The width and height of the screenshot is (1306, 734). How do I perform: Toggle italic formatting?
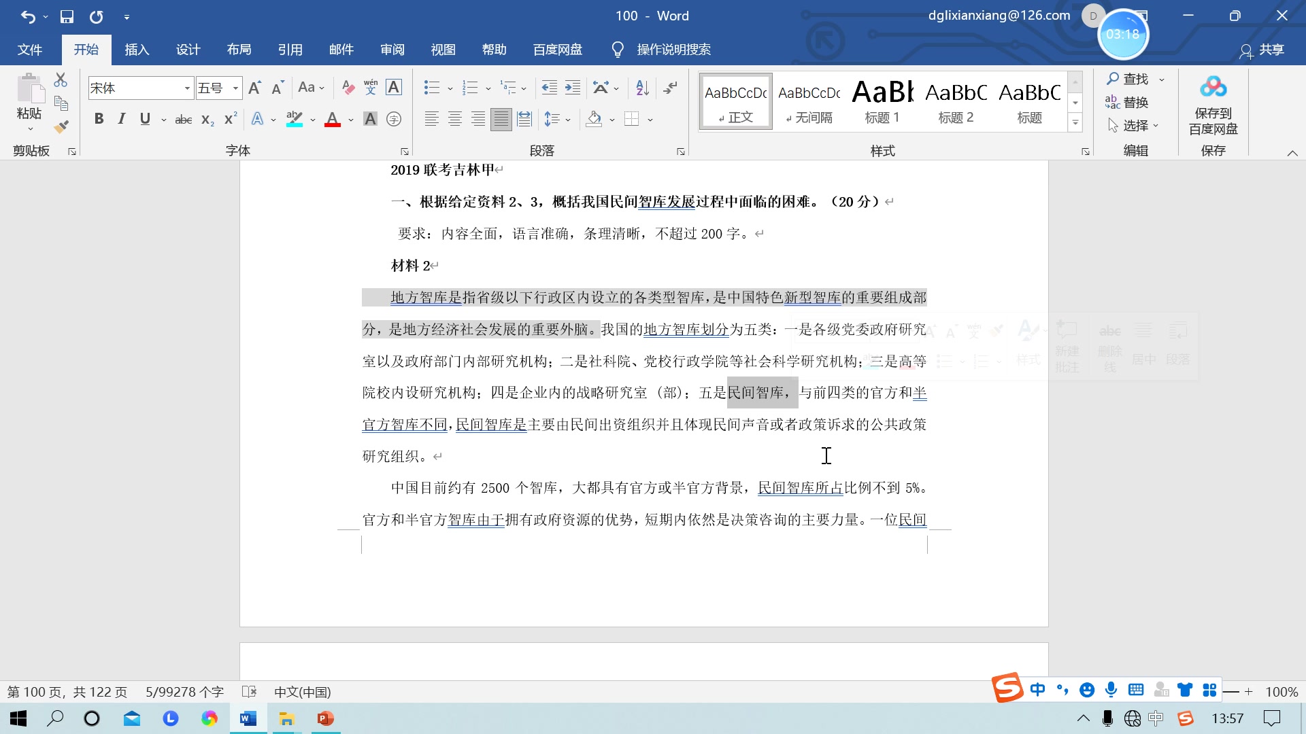click(122, 120)
